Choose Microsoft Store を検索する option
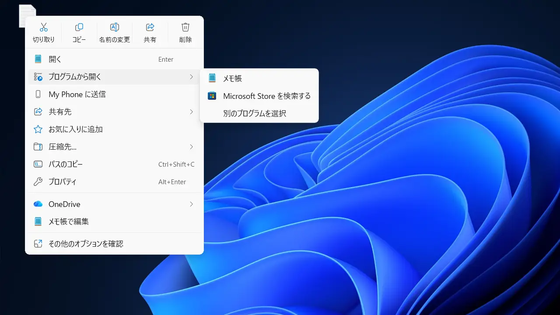 (x=266, y=96)
